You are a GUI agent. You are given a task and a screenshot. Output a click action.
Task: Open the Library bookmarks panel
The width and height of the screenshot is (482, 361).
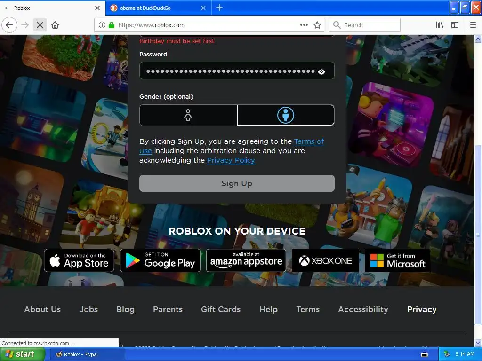[440, 25]
